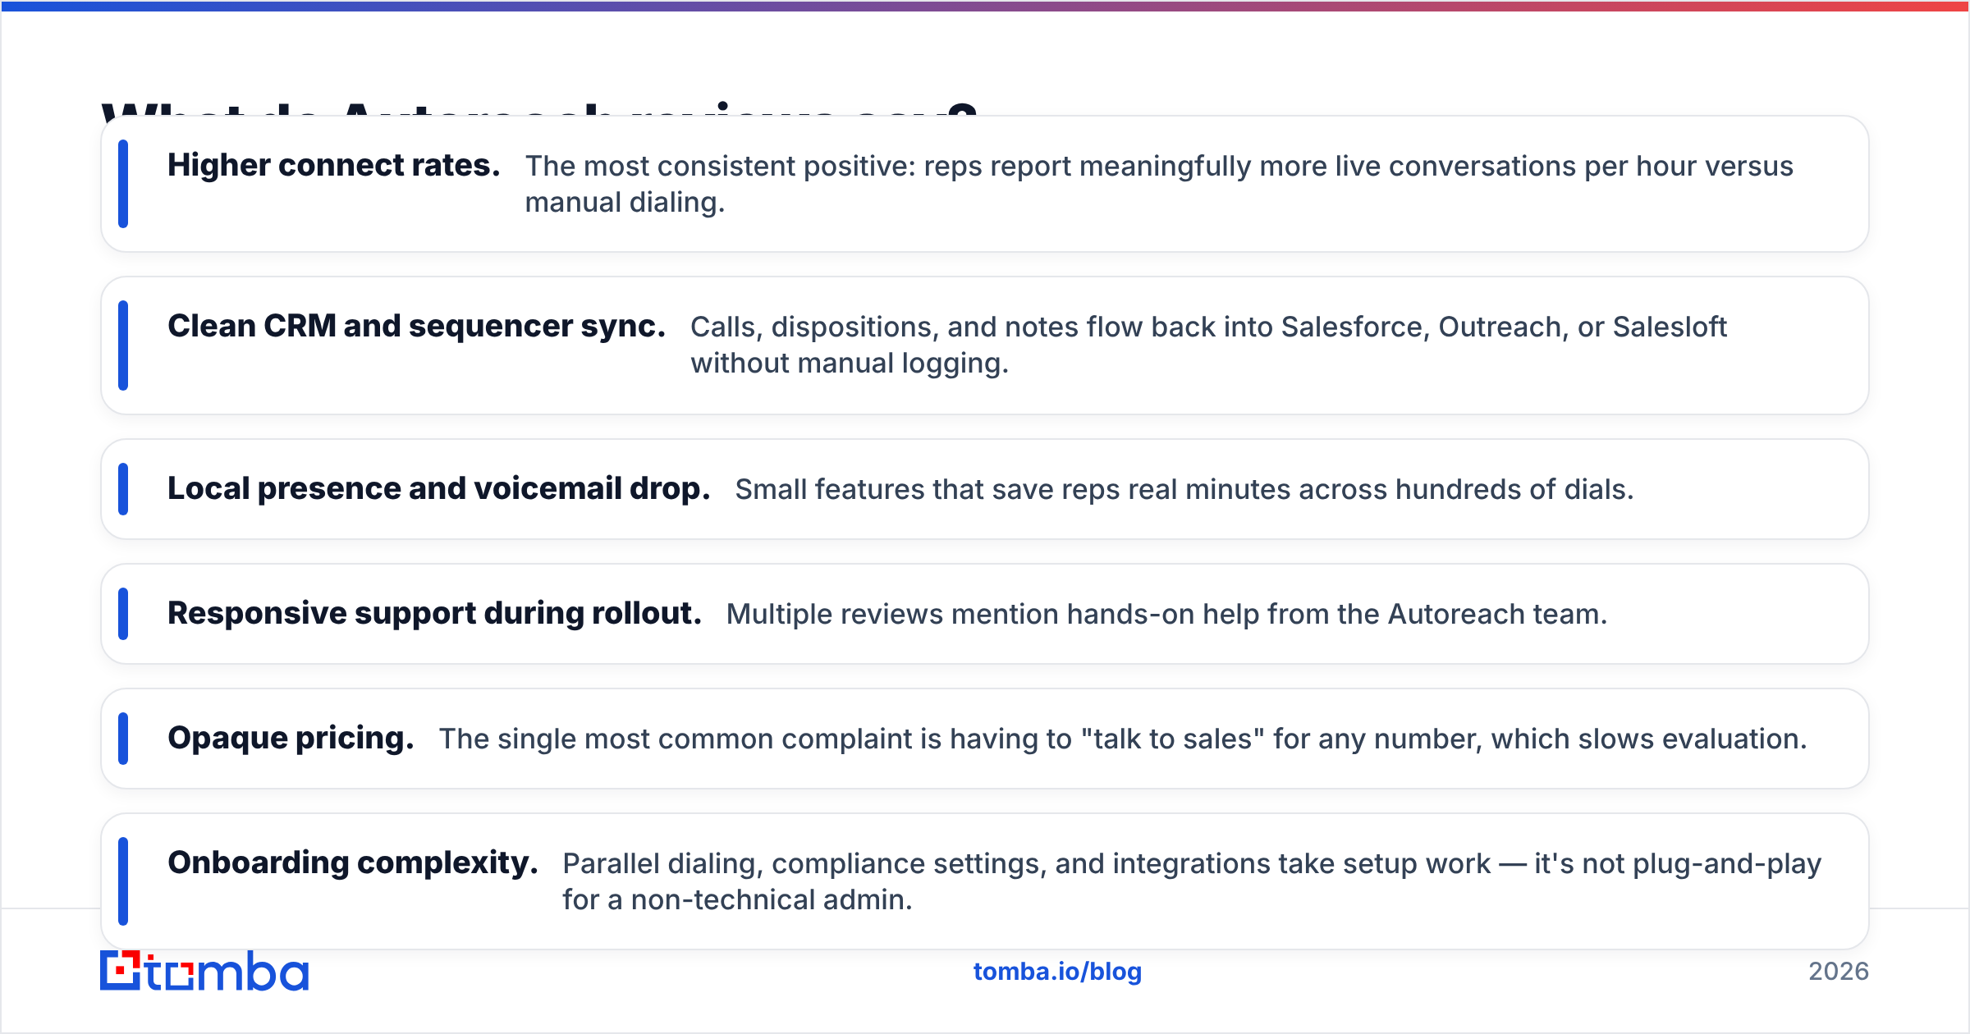This screenshot has height=1034, width=1970.
Task: Click the gradient progress strip at top
Action: coord(985,6)
